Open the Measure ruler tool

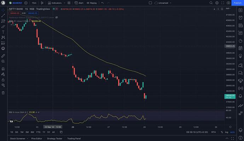(x=3, y=56)
